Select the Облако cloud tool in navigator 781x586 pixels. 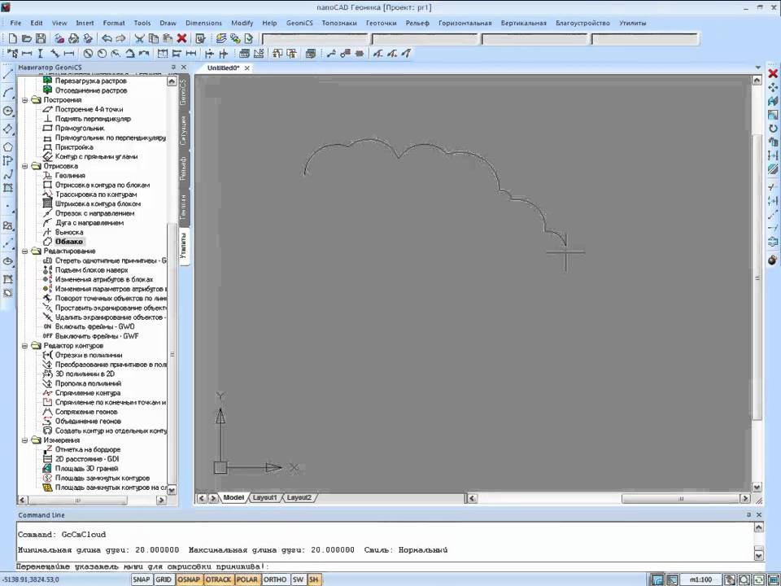[x=69, y=242]
